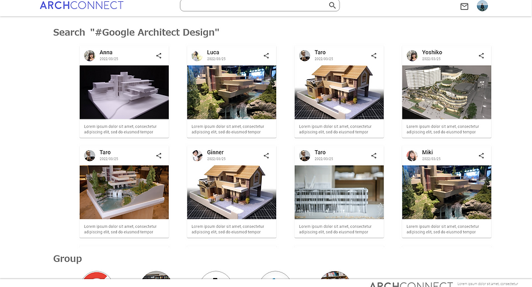
Task: Click the Group section heading
Action: 68,259
